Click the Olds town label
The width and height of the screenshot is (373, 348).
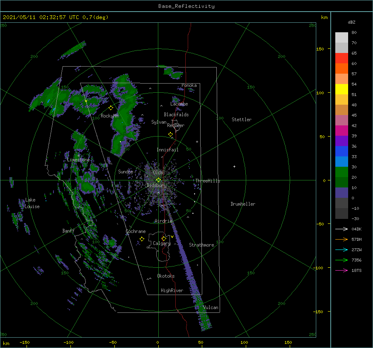point(158,173)
